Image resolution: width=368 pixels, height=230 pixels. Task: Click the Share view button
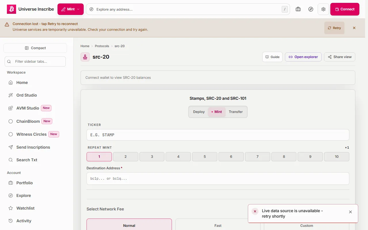point(340,57)
